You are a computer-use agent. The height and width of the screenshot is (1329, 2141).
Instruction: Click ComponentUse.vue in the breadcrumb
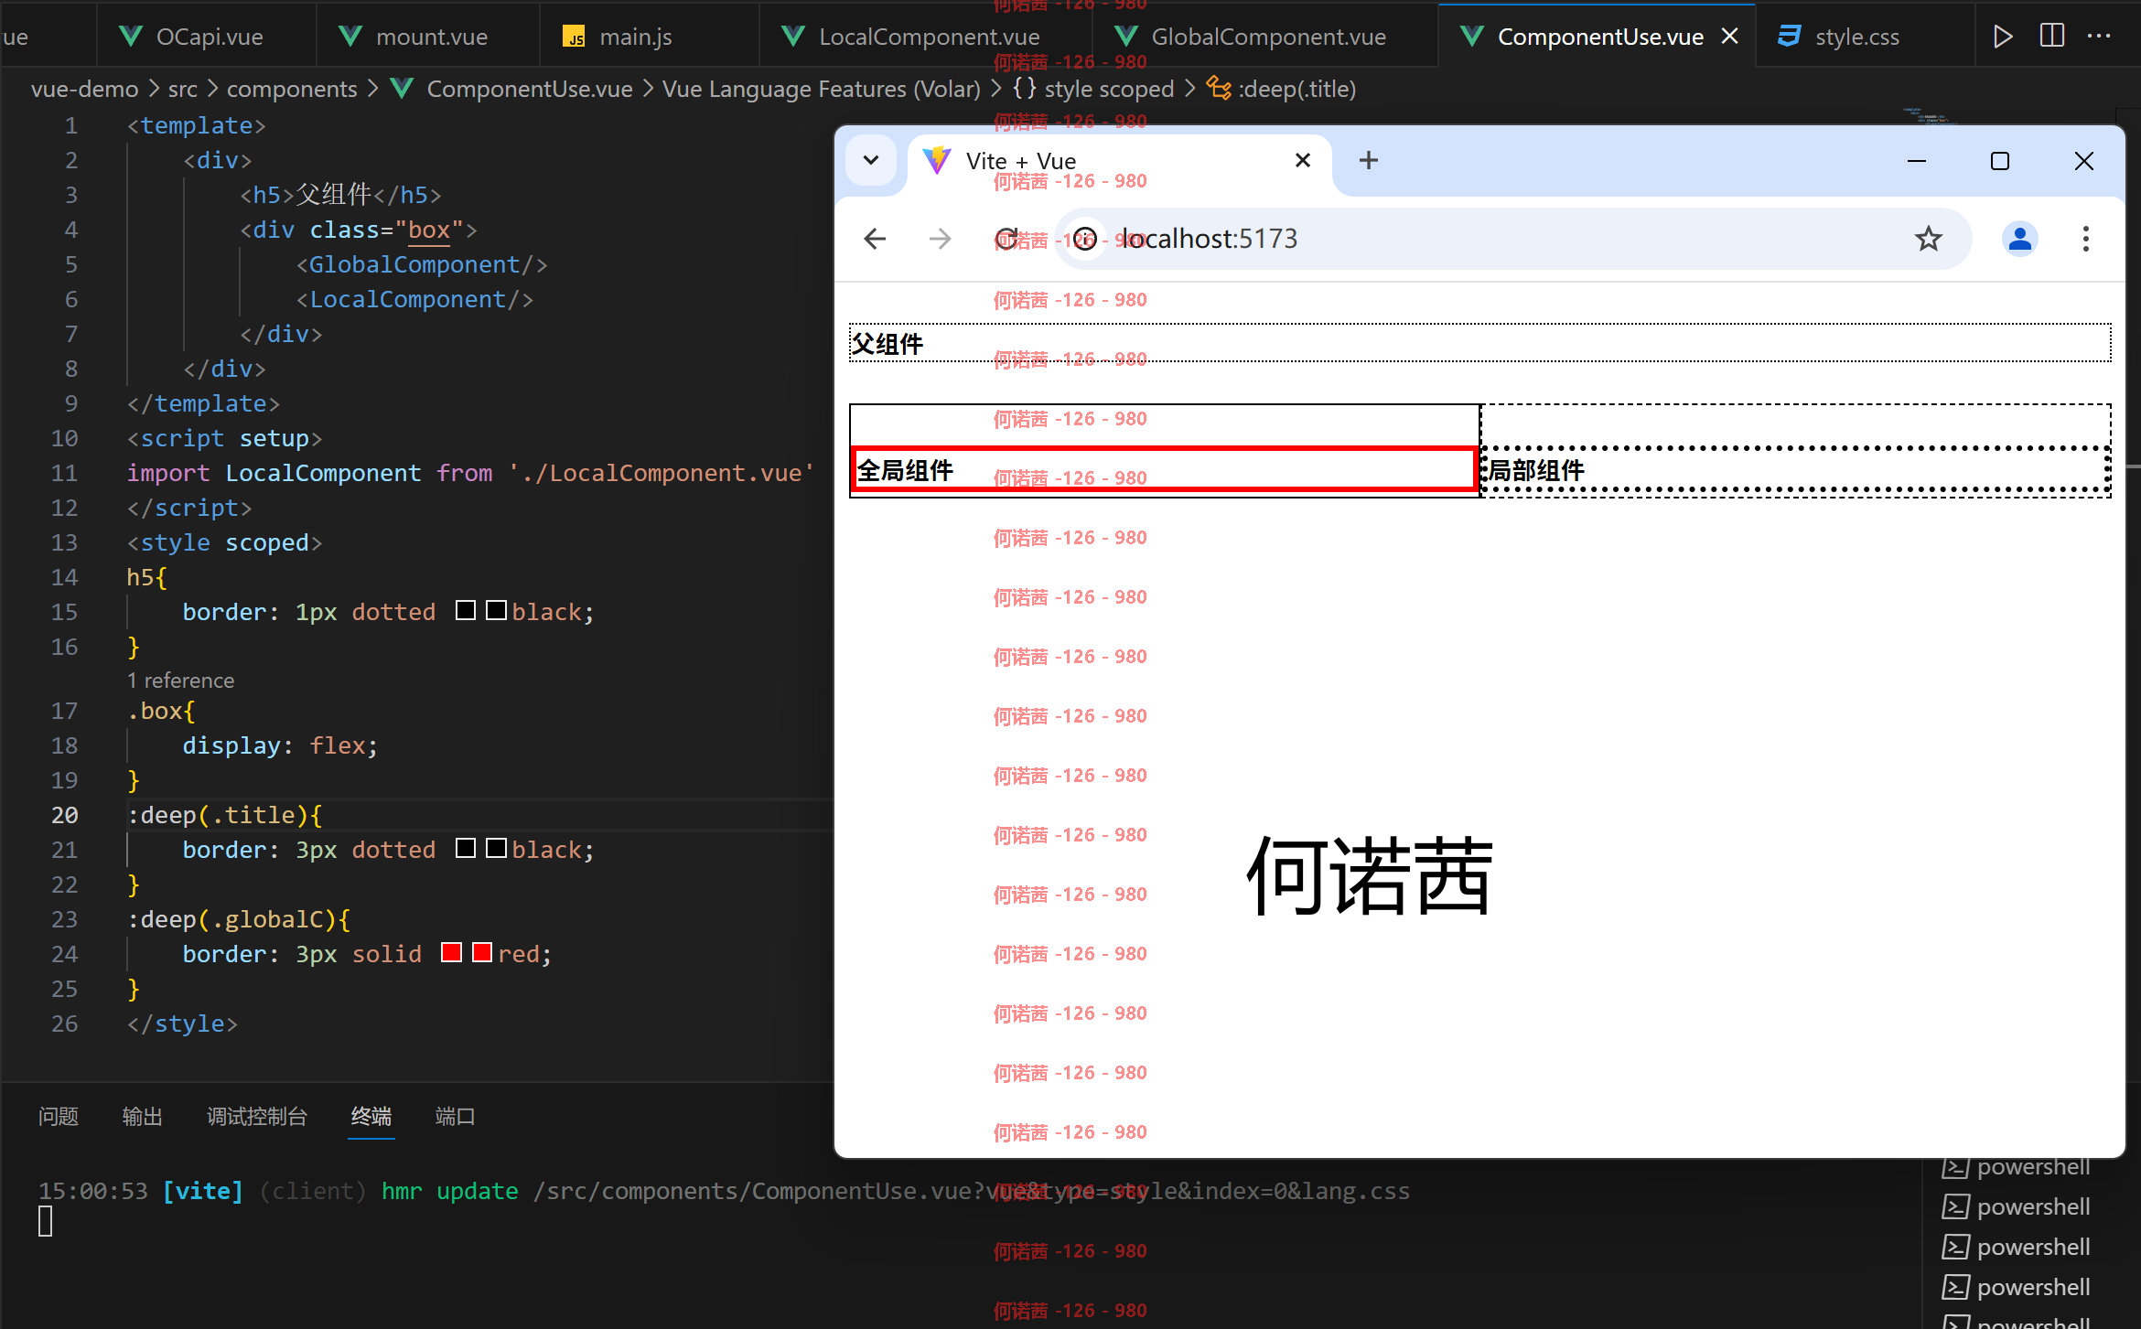[x=529, y=89]
